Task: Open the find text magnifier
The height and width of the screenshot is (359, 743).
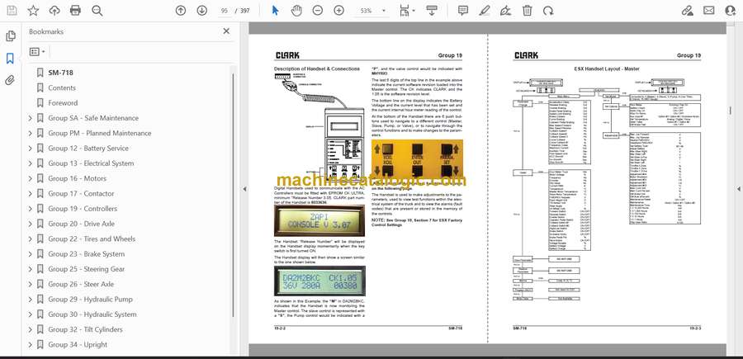Action: (x=97, y=11)
